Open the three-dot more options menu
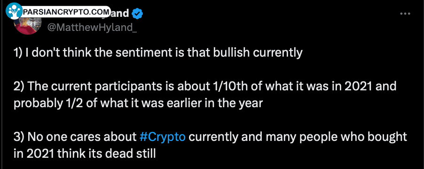 pos(405,14)
